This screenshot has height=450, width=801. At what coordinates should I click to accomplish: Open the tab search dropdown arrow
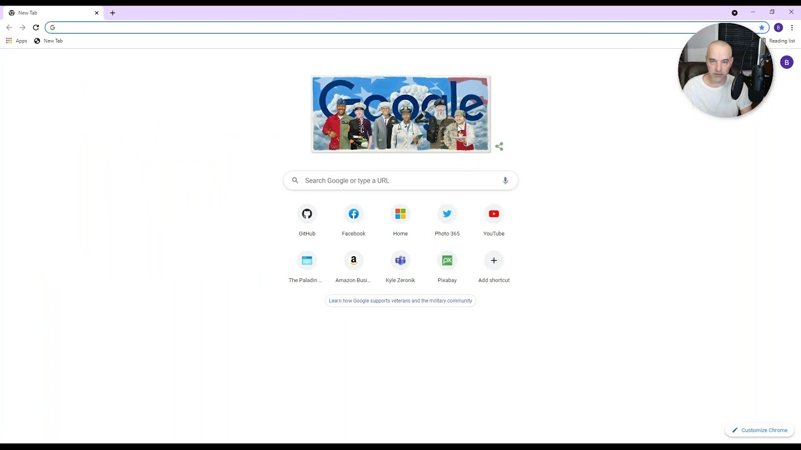735,12
